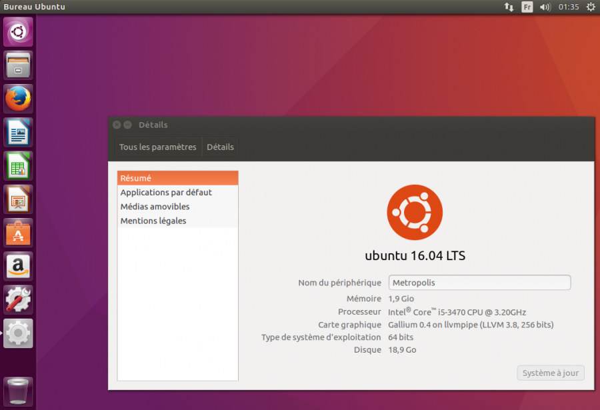The image size is (600, 410).
Task: Click the disk value 18,9 Go
Action: [402, 350]
